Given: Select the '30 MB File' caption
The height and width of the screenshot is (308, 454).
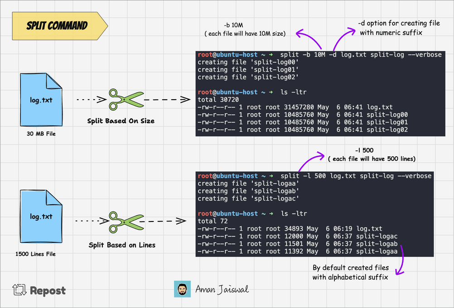Looking at the screenshot, I should click(x=41, y=134).
